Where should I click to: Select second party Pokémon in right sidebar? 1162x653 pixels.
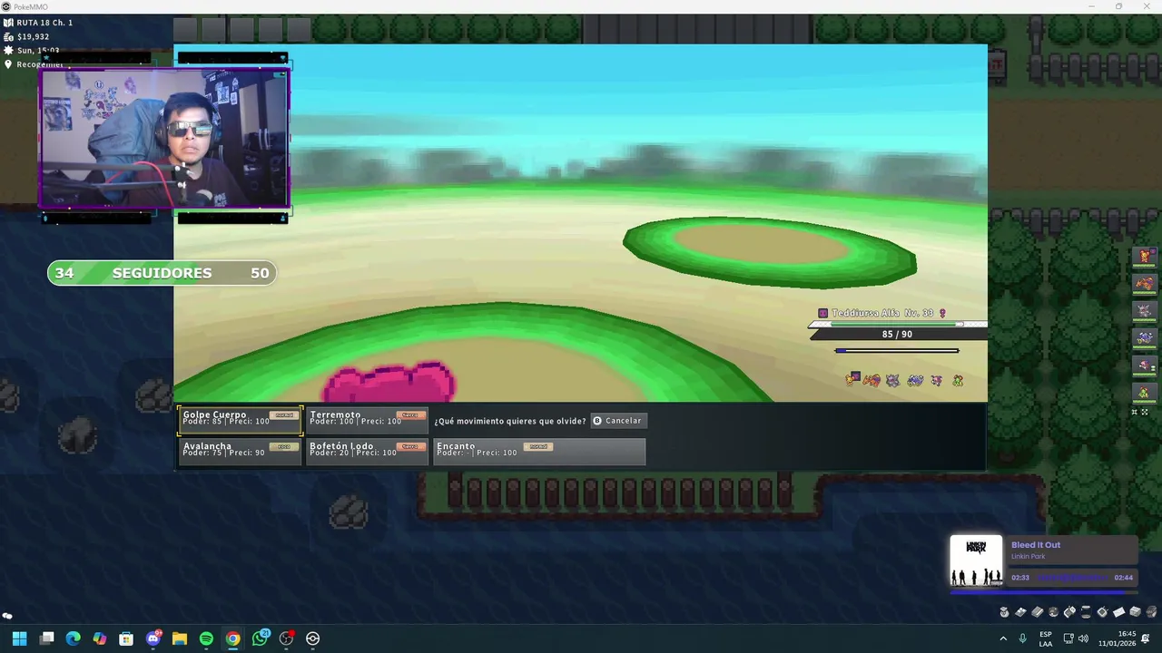pos(1145,284)
